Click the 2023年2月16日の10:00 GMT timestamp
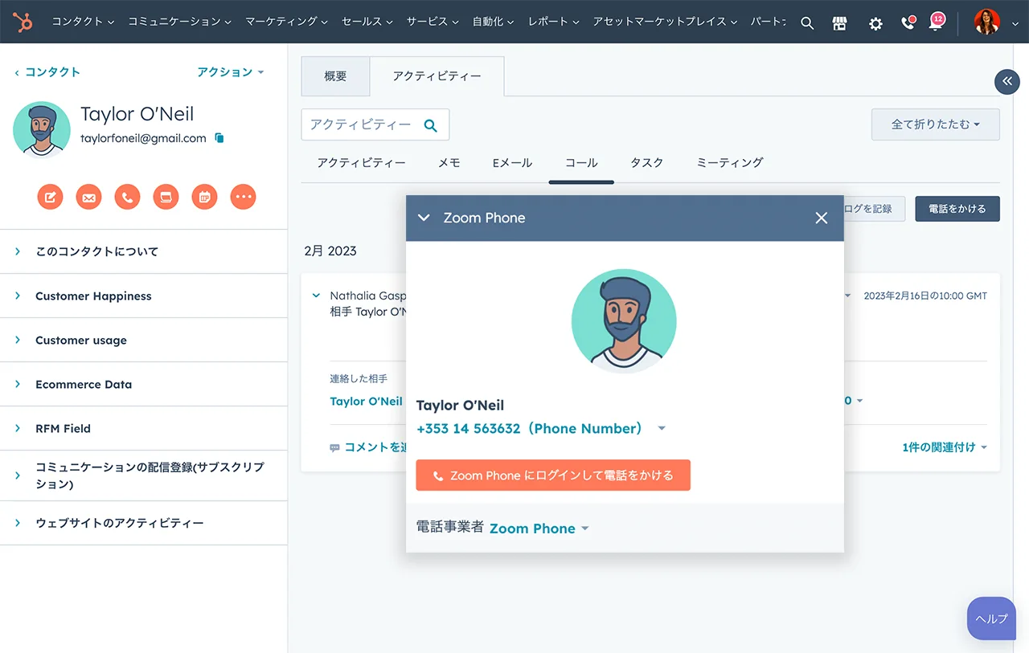 [925, 296]
